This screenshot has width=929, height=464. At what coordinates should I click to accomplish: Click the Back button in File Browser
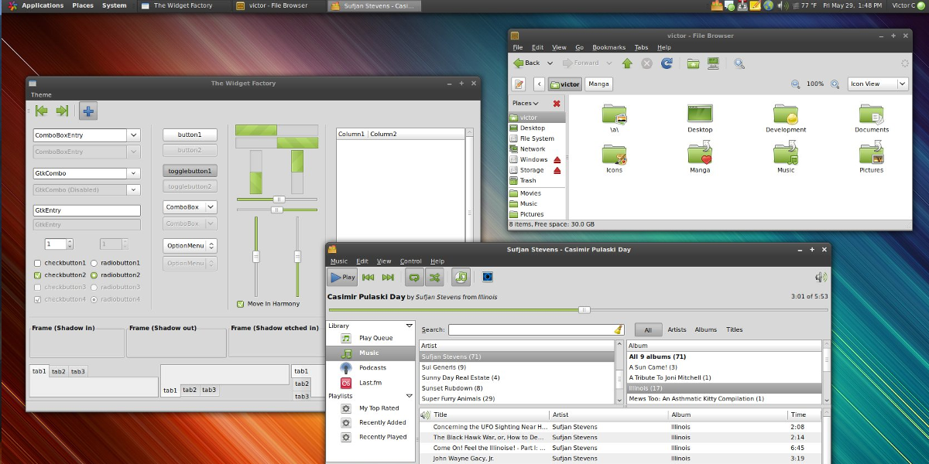[x=526, y=63]
